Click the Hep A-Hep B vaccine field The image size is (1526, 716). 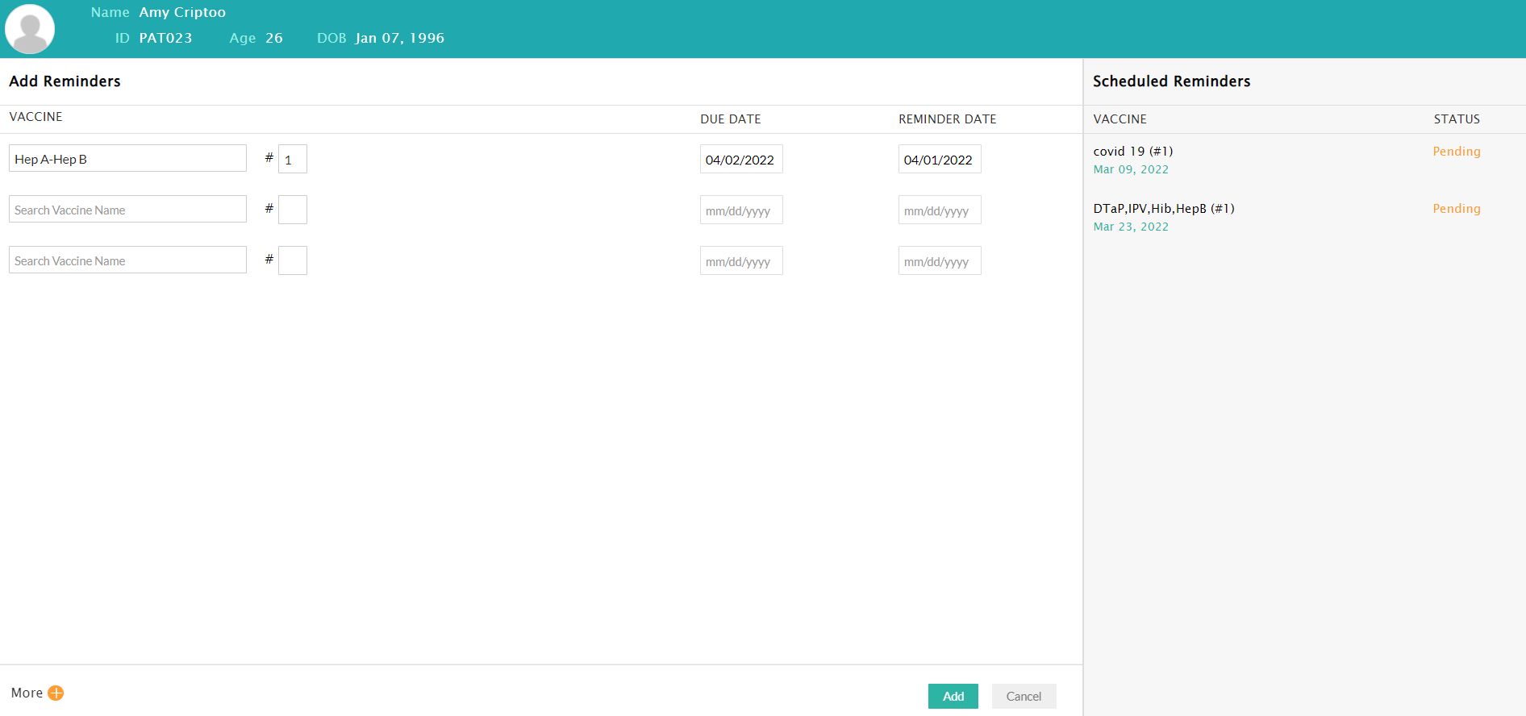pyautogui.click(x=127, y=159)
